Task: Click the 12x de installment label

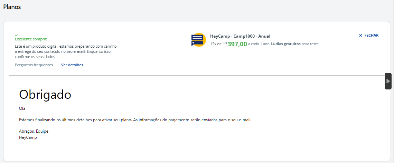Action: 216,44
